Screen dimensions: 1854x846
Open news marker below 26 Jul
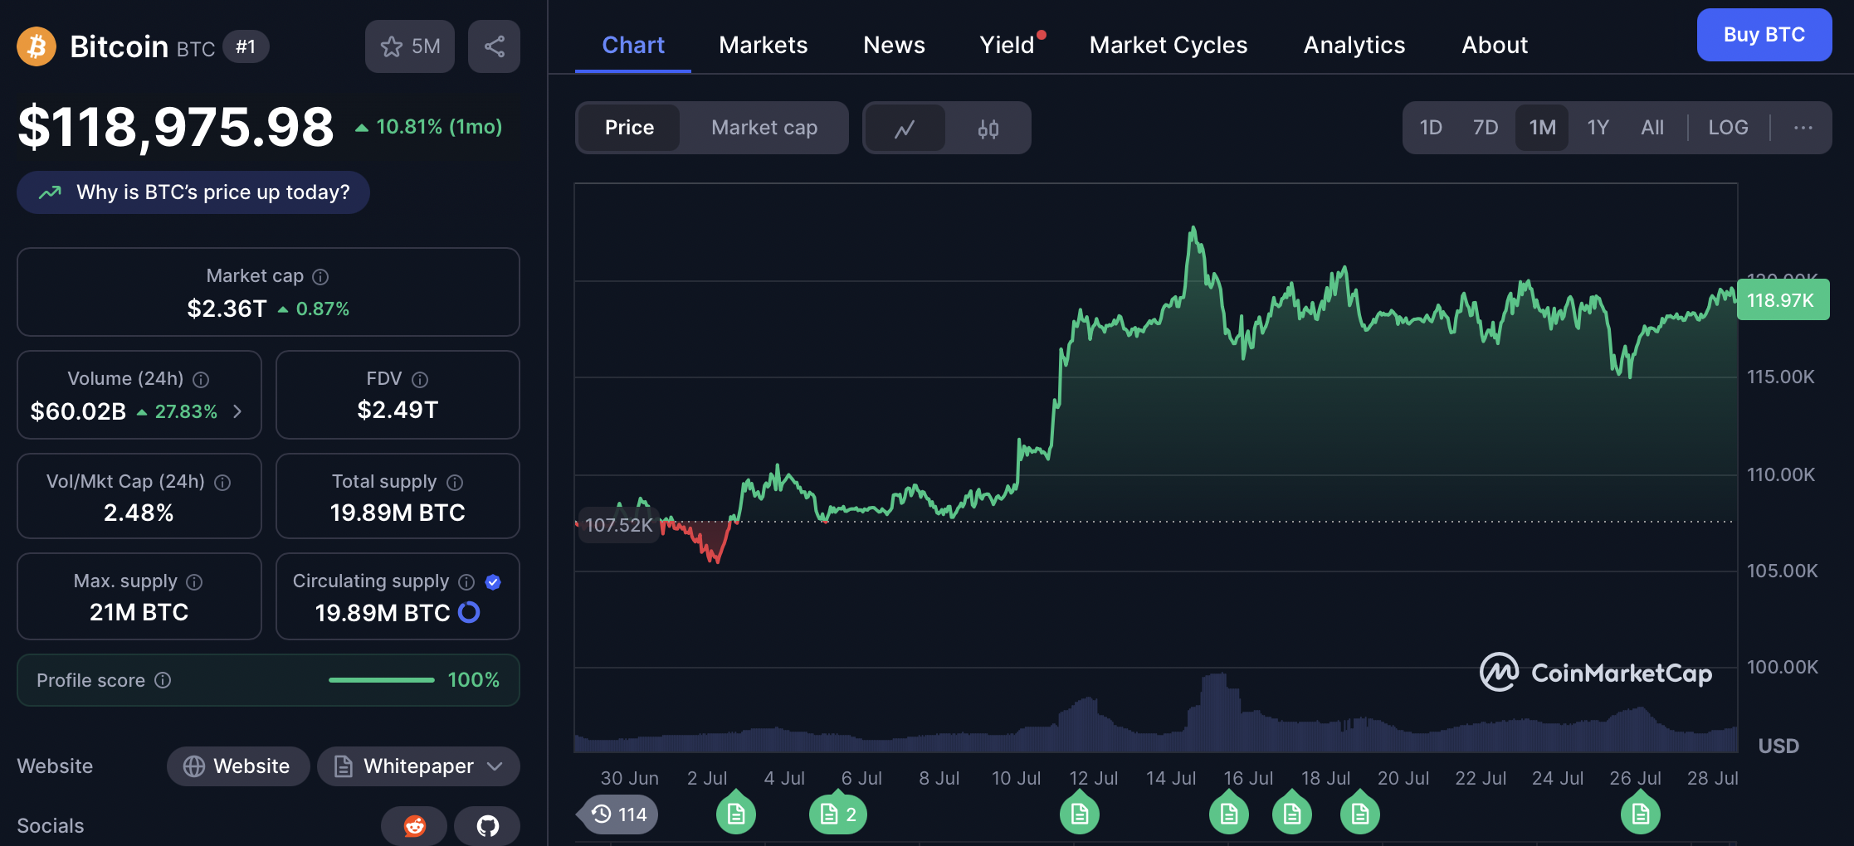tap(1641, 813)
